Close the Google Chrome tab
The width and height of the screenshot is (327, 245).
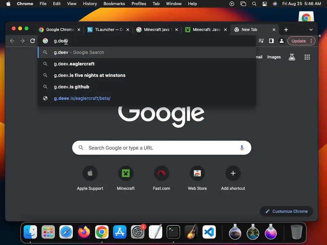(x=79, y=30)
